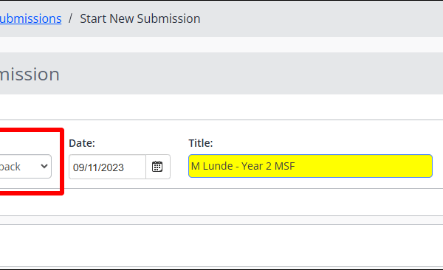Expand the select box ending in 'back'
The height and width of the screenshot is (270, 443).
point(25,166)
